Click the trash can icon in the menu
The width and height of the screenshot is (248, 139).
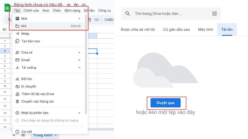[17, 101]
